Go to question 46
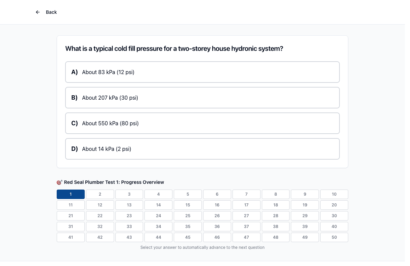Viewport: 410px width, 266px height. [217, 237]
